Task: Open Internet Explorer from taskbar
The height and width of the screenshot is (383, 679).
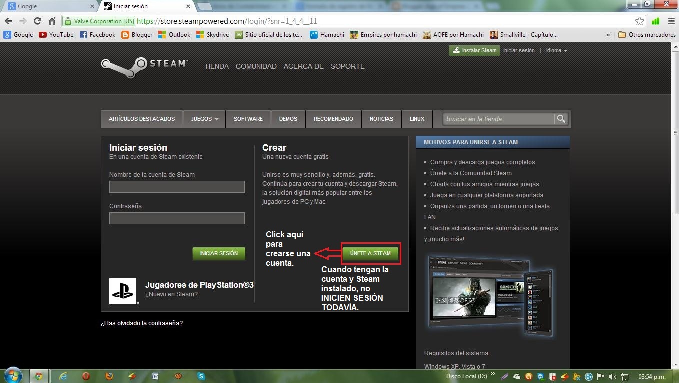Action: point(63,376)
